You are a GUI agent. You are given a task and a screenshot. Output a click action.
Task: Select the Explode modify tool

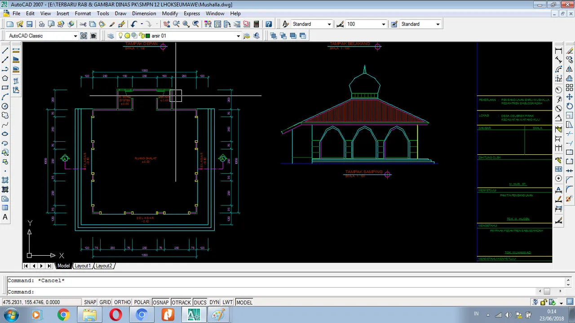pyautogui.click(x=570, y=198)
